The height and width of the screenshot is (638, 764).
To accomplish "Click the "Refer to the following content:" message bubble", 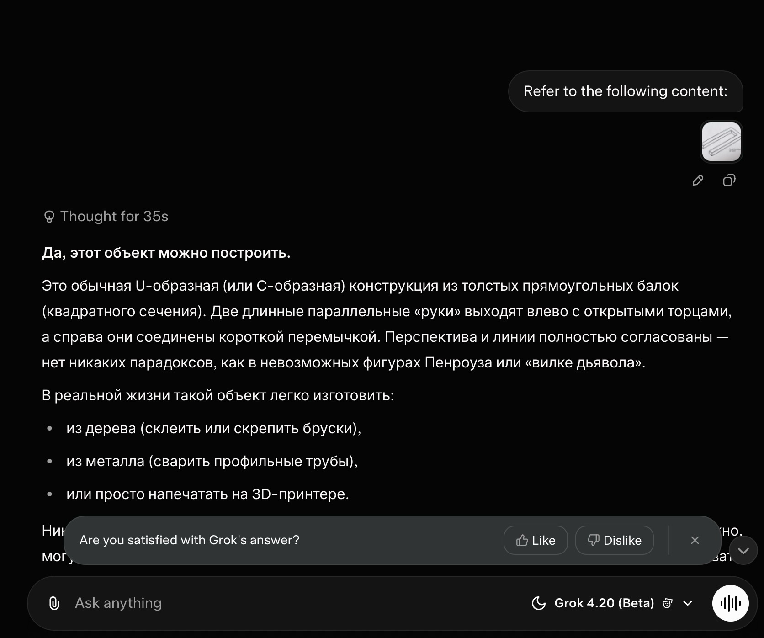I will coord(626,91).
